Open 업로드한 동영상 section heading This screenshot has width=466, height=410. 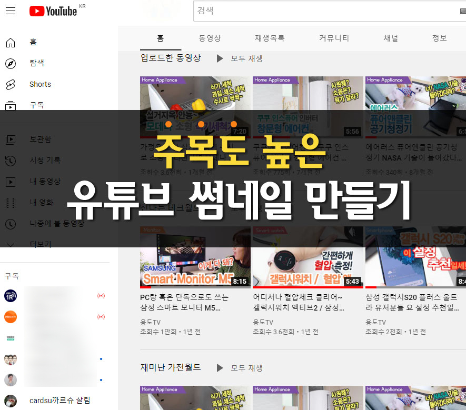pyautogui.click(x=171, y=58)
